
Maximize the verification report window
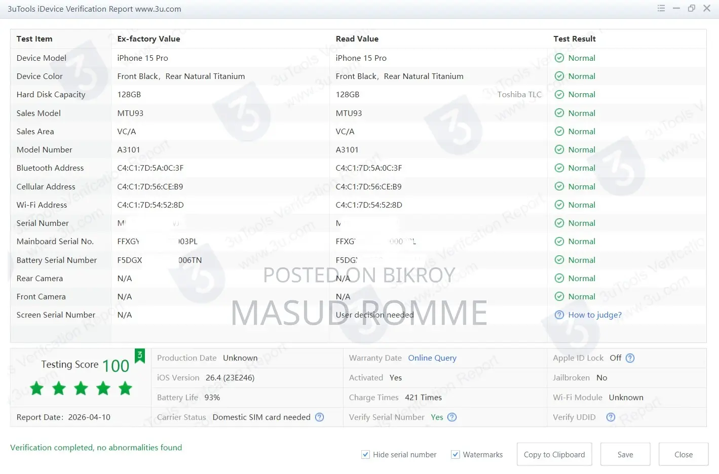tap(692, 8)
